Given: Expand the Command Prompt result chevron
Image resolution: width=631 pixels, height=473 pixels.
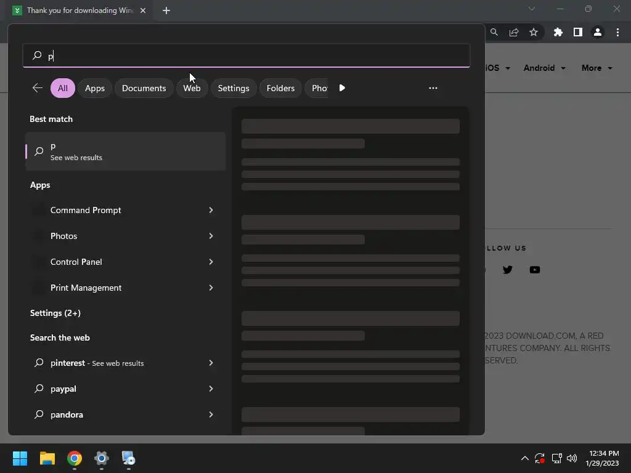Looking at the screenshot, I should (211, 210).
